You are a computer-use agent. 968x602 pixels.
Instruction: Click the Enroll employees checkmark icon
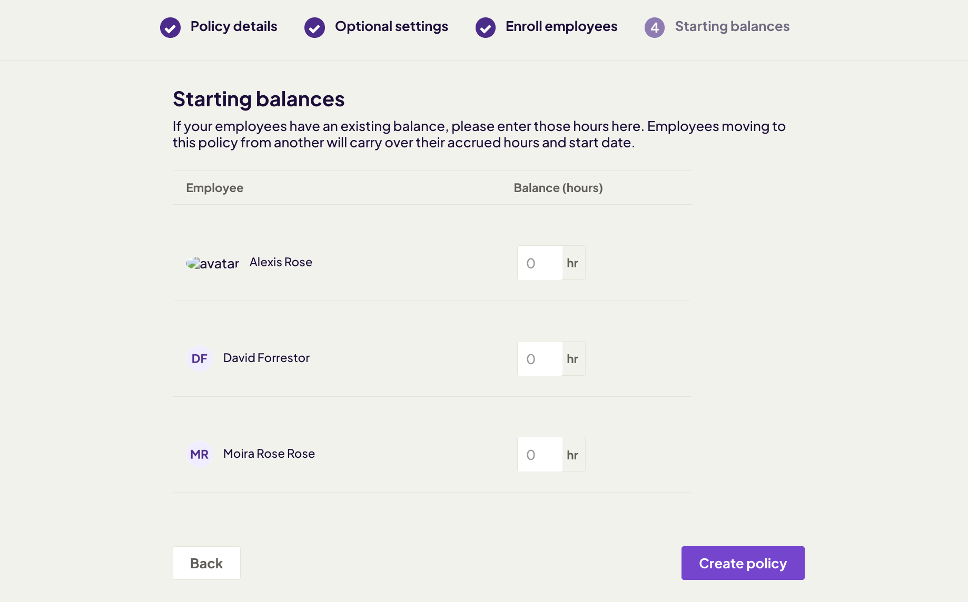tap(485, 27)
